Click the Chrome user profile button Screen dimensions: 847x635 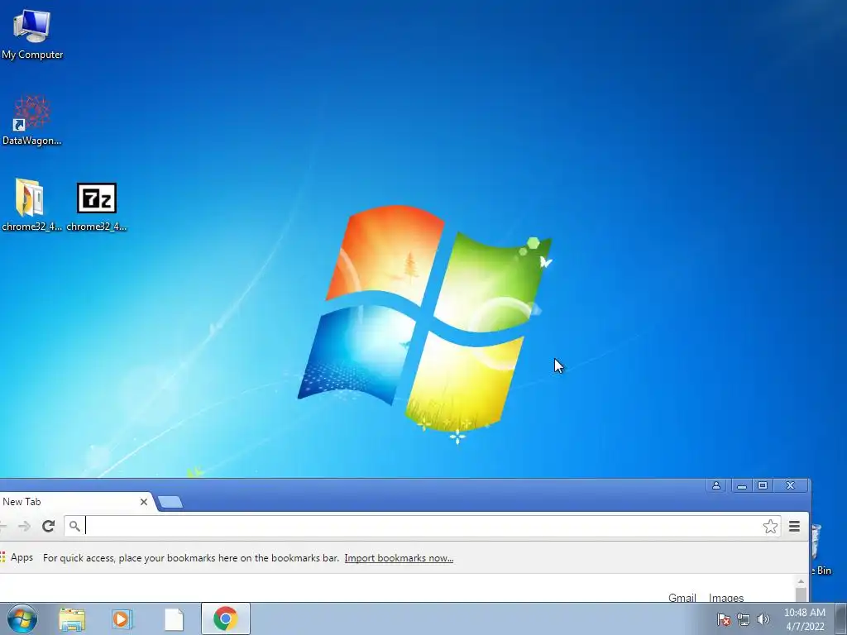716,485
